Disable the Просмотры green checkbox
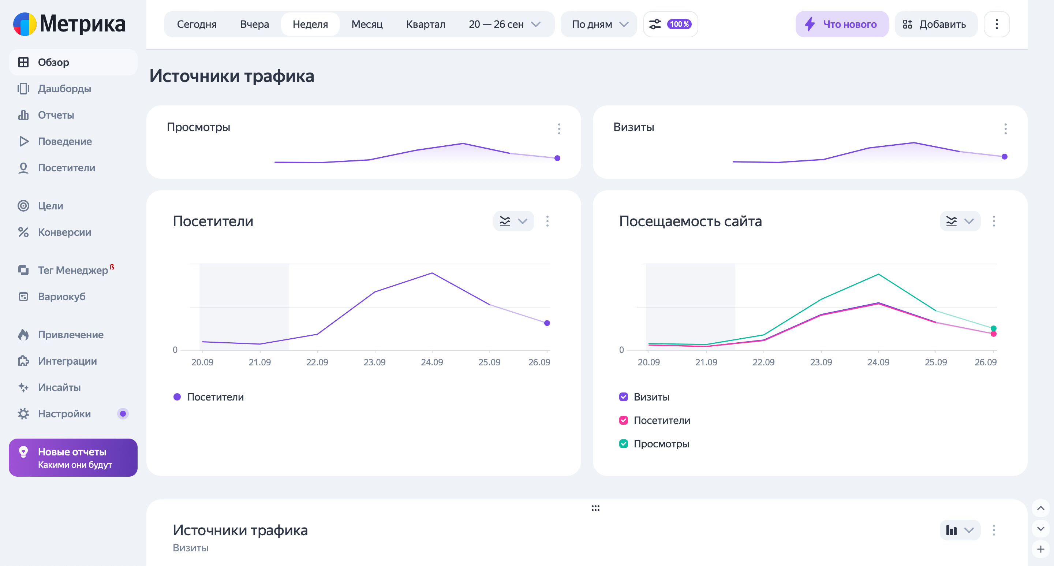This screenshot has width=1054, height=566. (x=623, y=444)
